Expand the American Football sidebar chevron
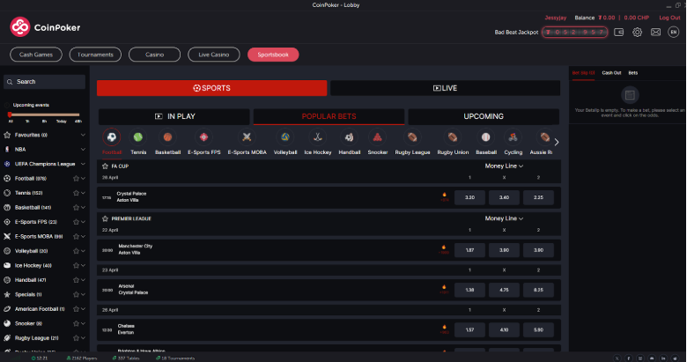 click(83, 309)
